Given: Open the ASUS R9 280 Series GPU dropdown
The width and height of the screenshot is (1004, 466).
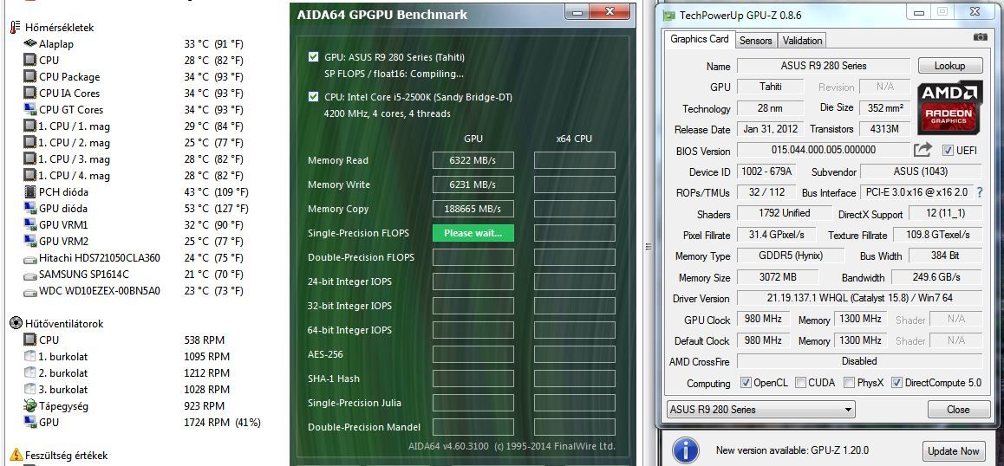Looking at the screenshot, I should [760, 410].
